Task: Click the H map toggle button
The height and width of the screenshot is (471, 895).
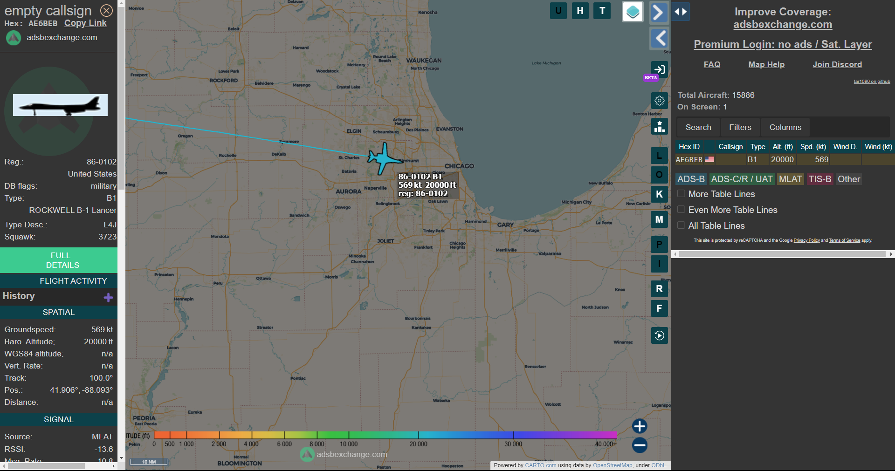Action: [x=580, y=11]
